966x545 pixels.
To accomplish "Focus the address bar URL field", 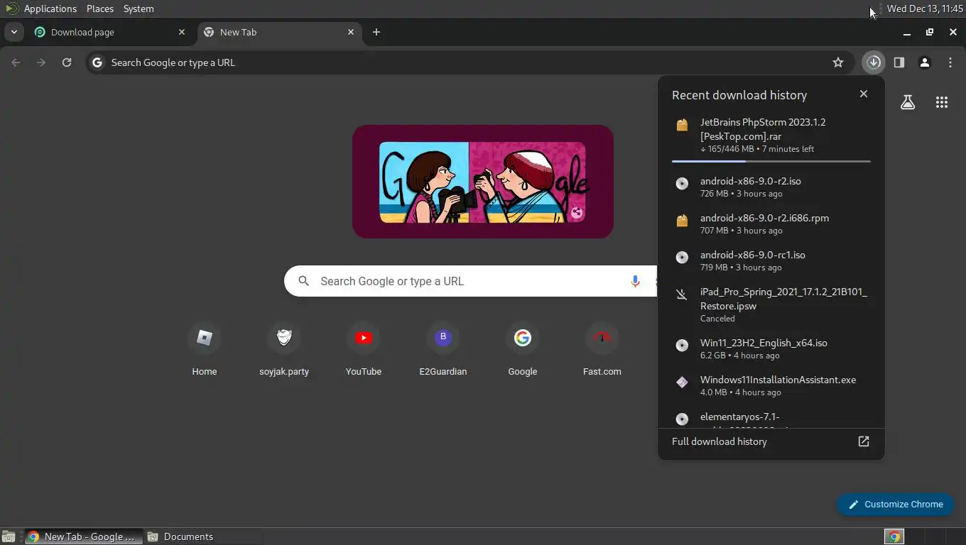I will pos(469,62).
